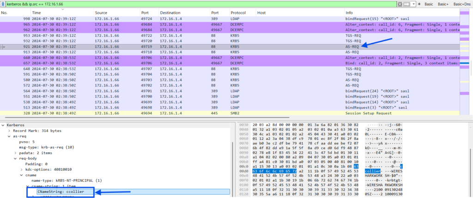Click the plus icon to add filter button
The height and width of the screenshot is (198, 473).
click(x=418, y=4)
